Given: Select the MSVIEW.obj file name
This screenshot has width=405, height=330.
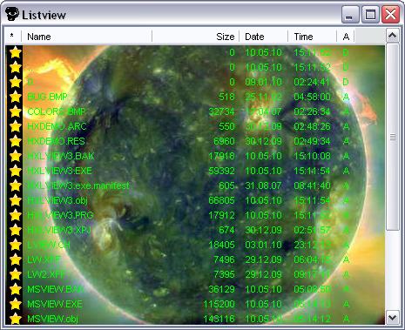Looking at the screenshot, I should click(52, 319).
